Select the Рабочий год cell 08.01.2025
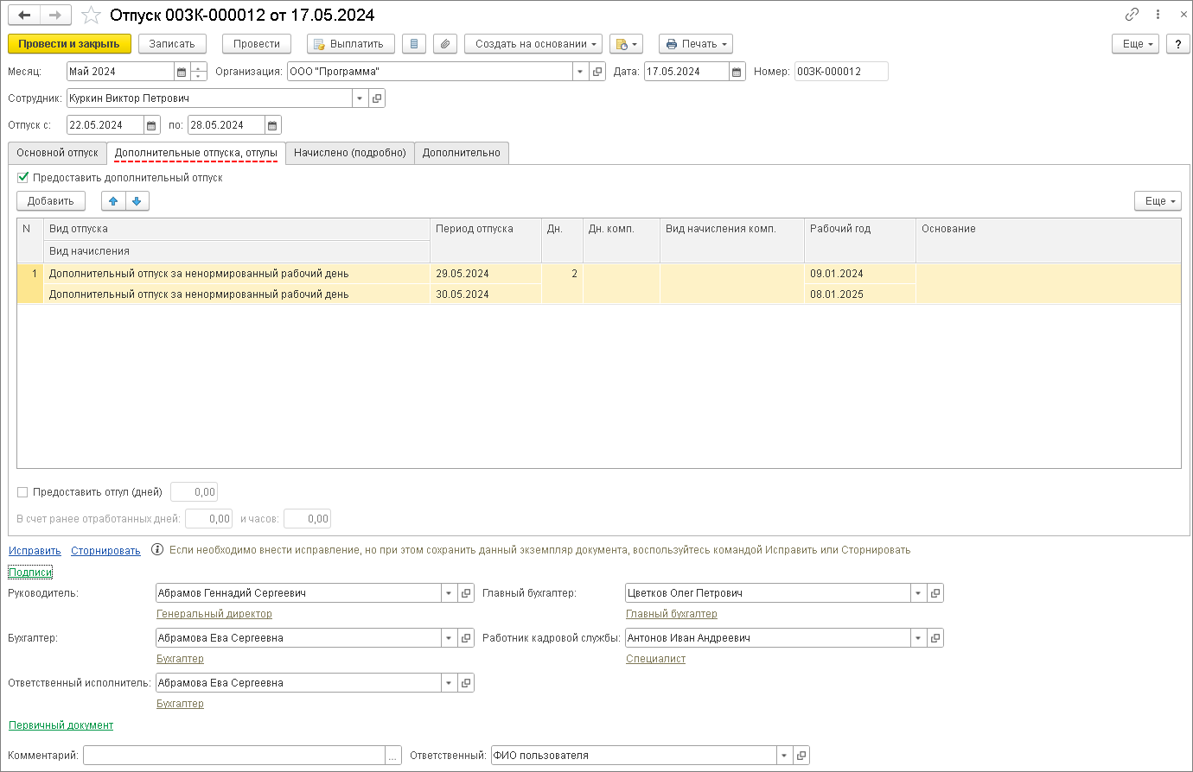Screen dimensions: 1193x772 (x=860, y=294)
